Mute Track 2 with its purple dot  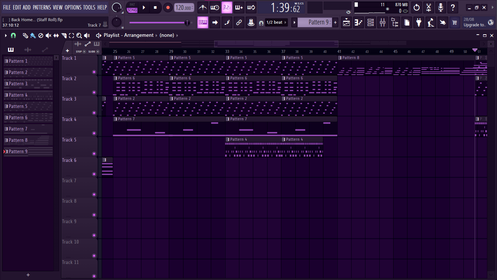point(94,93)
